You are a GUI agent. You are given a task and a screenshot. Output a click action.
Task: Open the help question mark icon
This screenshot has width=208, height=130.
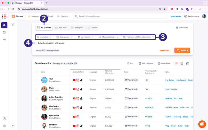[x=4, y=119]
